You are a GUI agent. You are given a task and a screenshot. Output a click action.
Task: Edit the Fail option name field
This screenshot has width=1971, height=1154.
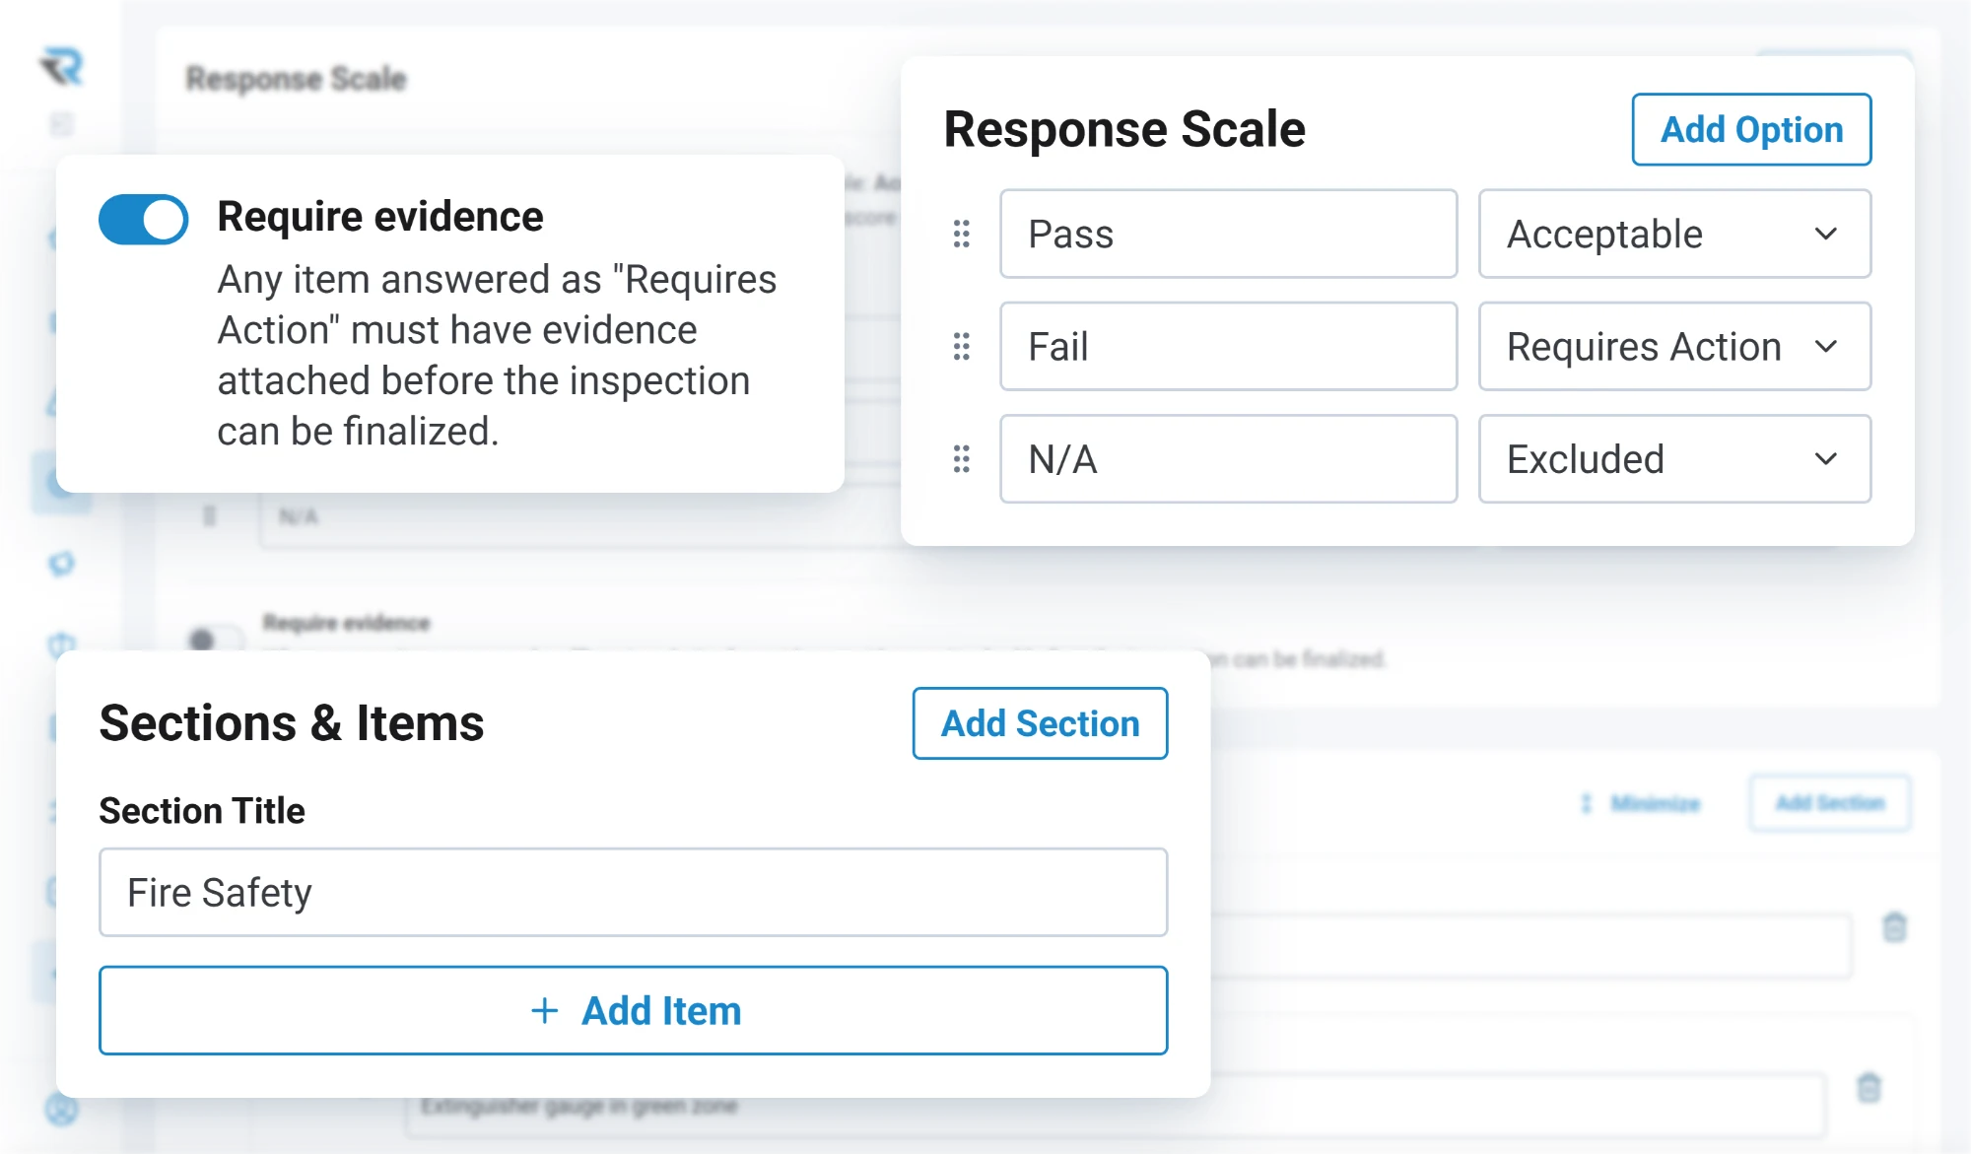(1228, 346)
